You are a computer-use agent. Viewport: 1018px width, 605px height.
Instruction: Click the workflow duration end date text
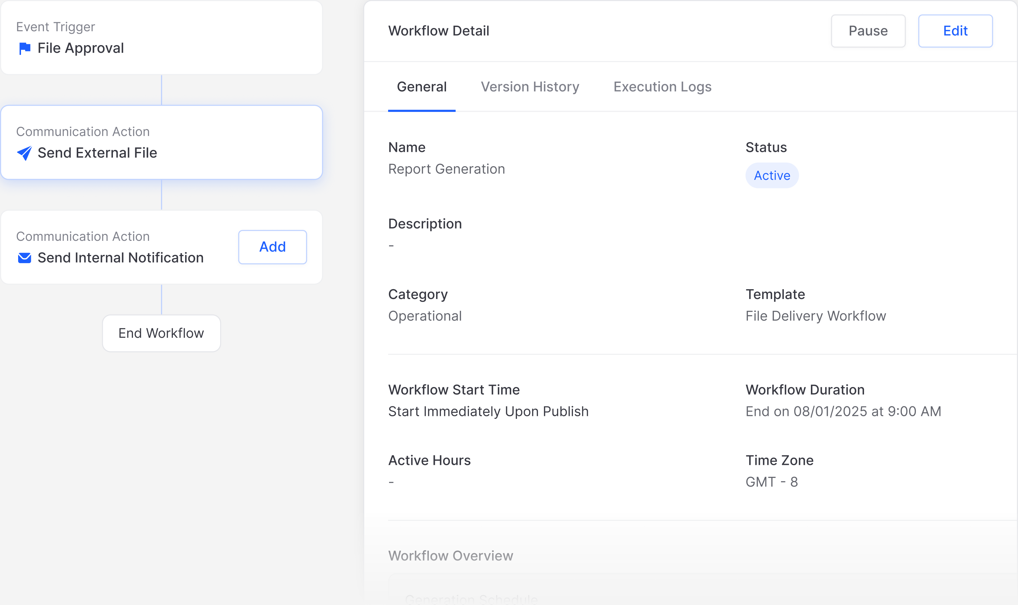click(x=843, y=412)
